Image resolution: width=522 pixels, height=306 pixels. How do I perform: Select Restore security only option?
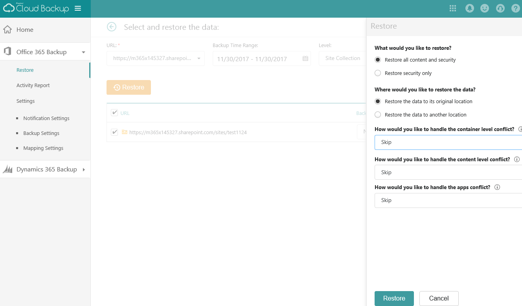coord(378,73)
